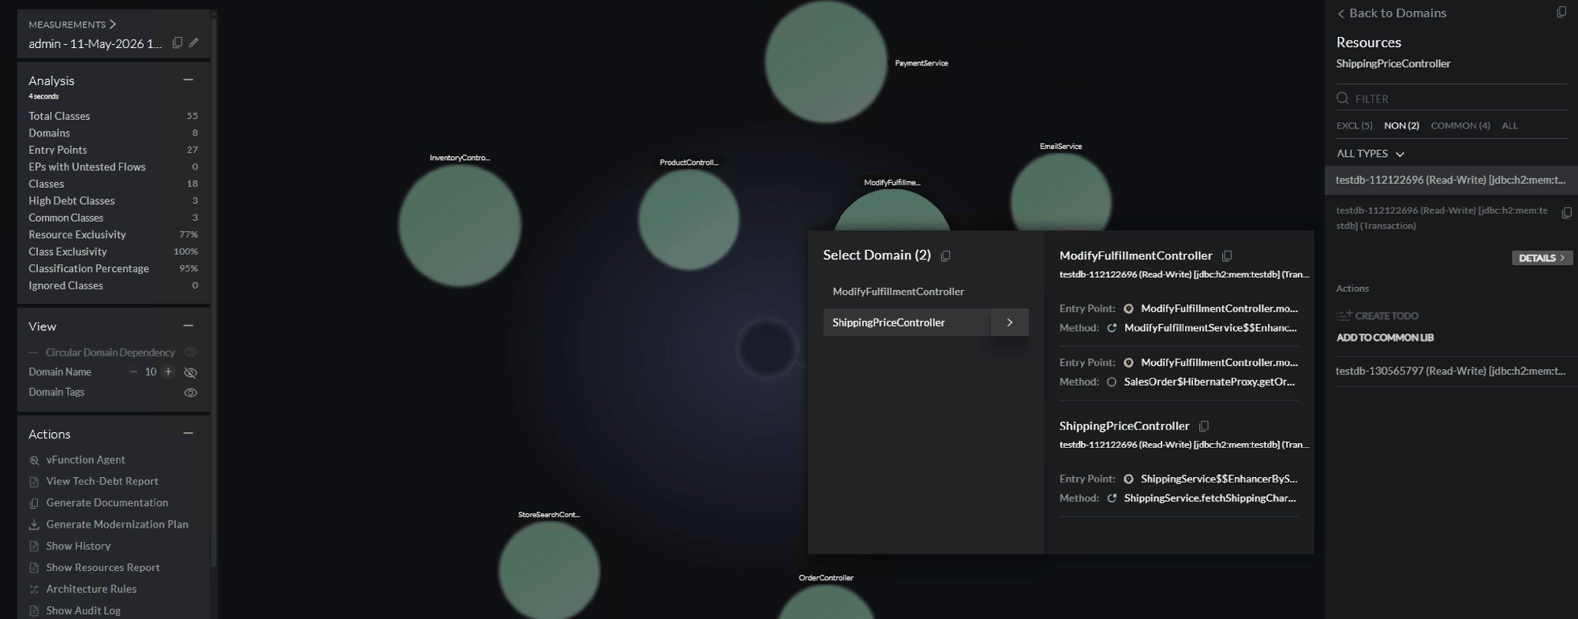Copy the Resources panel content at top right
This screenshot has width=1578, height=619.
(x=1561, y=12)
